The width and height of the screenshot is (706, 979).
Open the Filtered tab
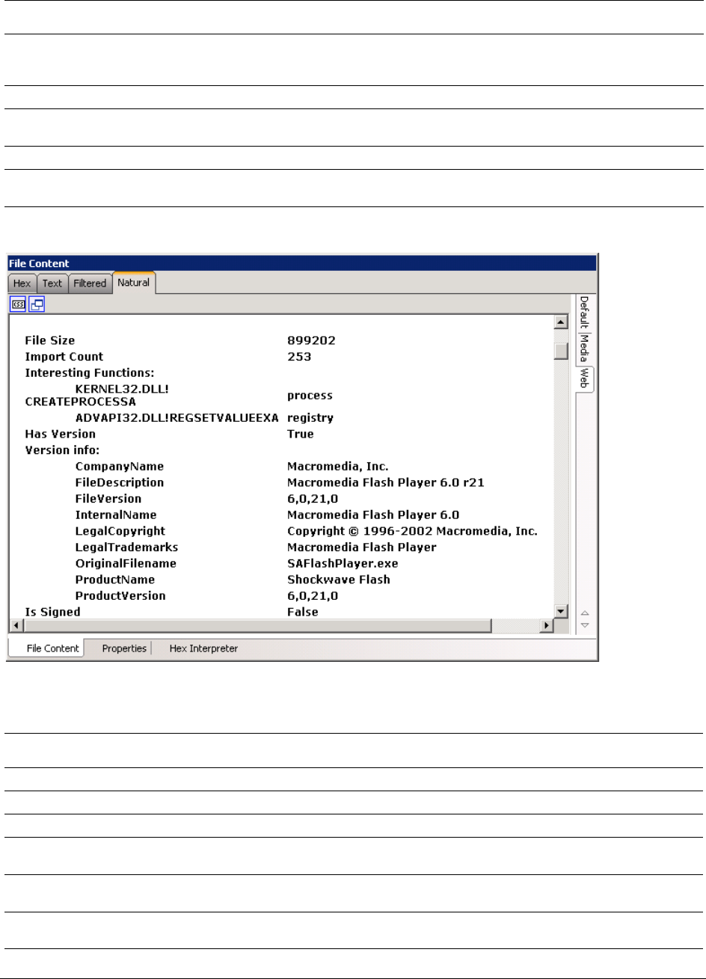(90, 283)
